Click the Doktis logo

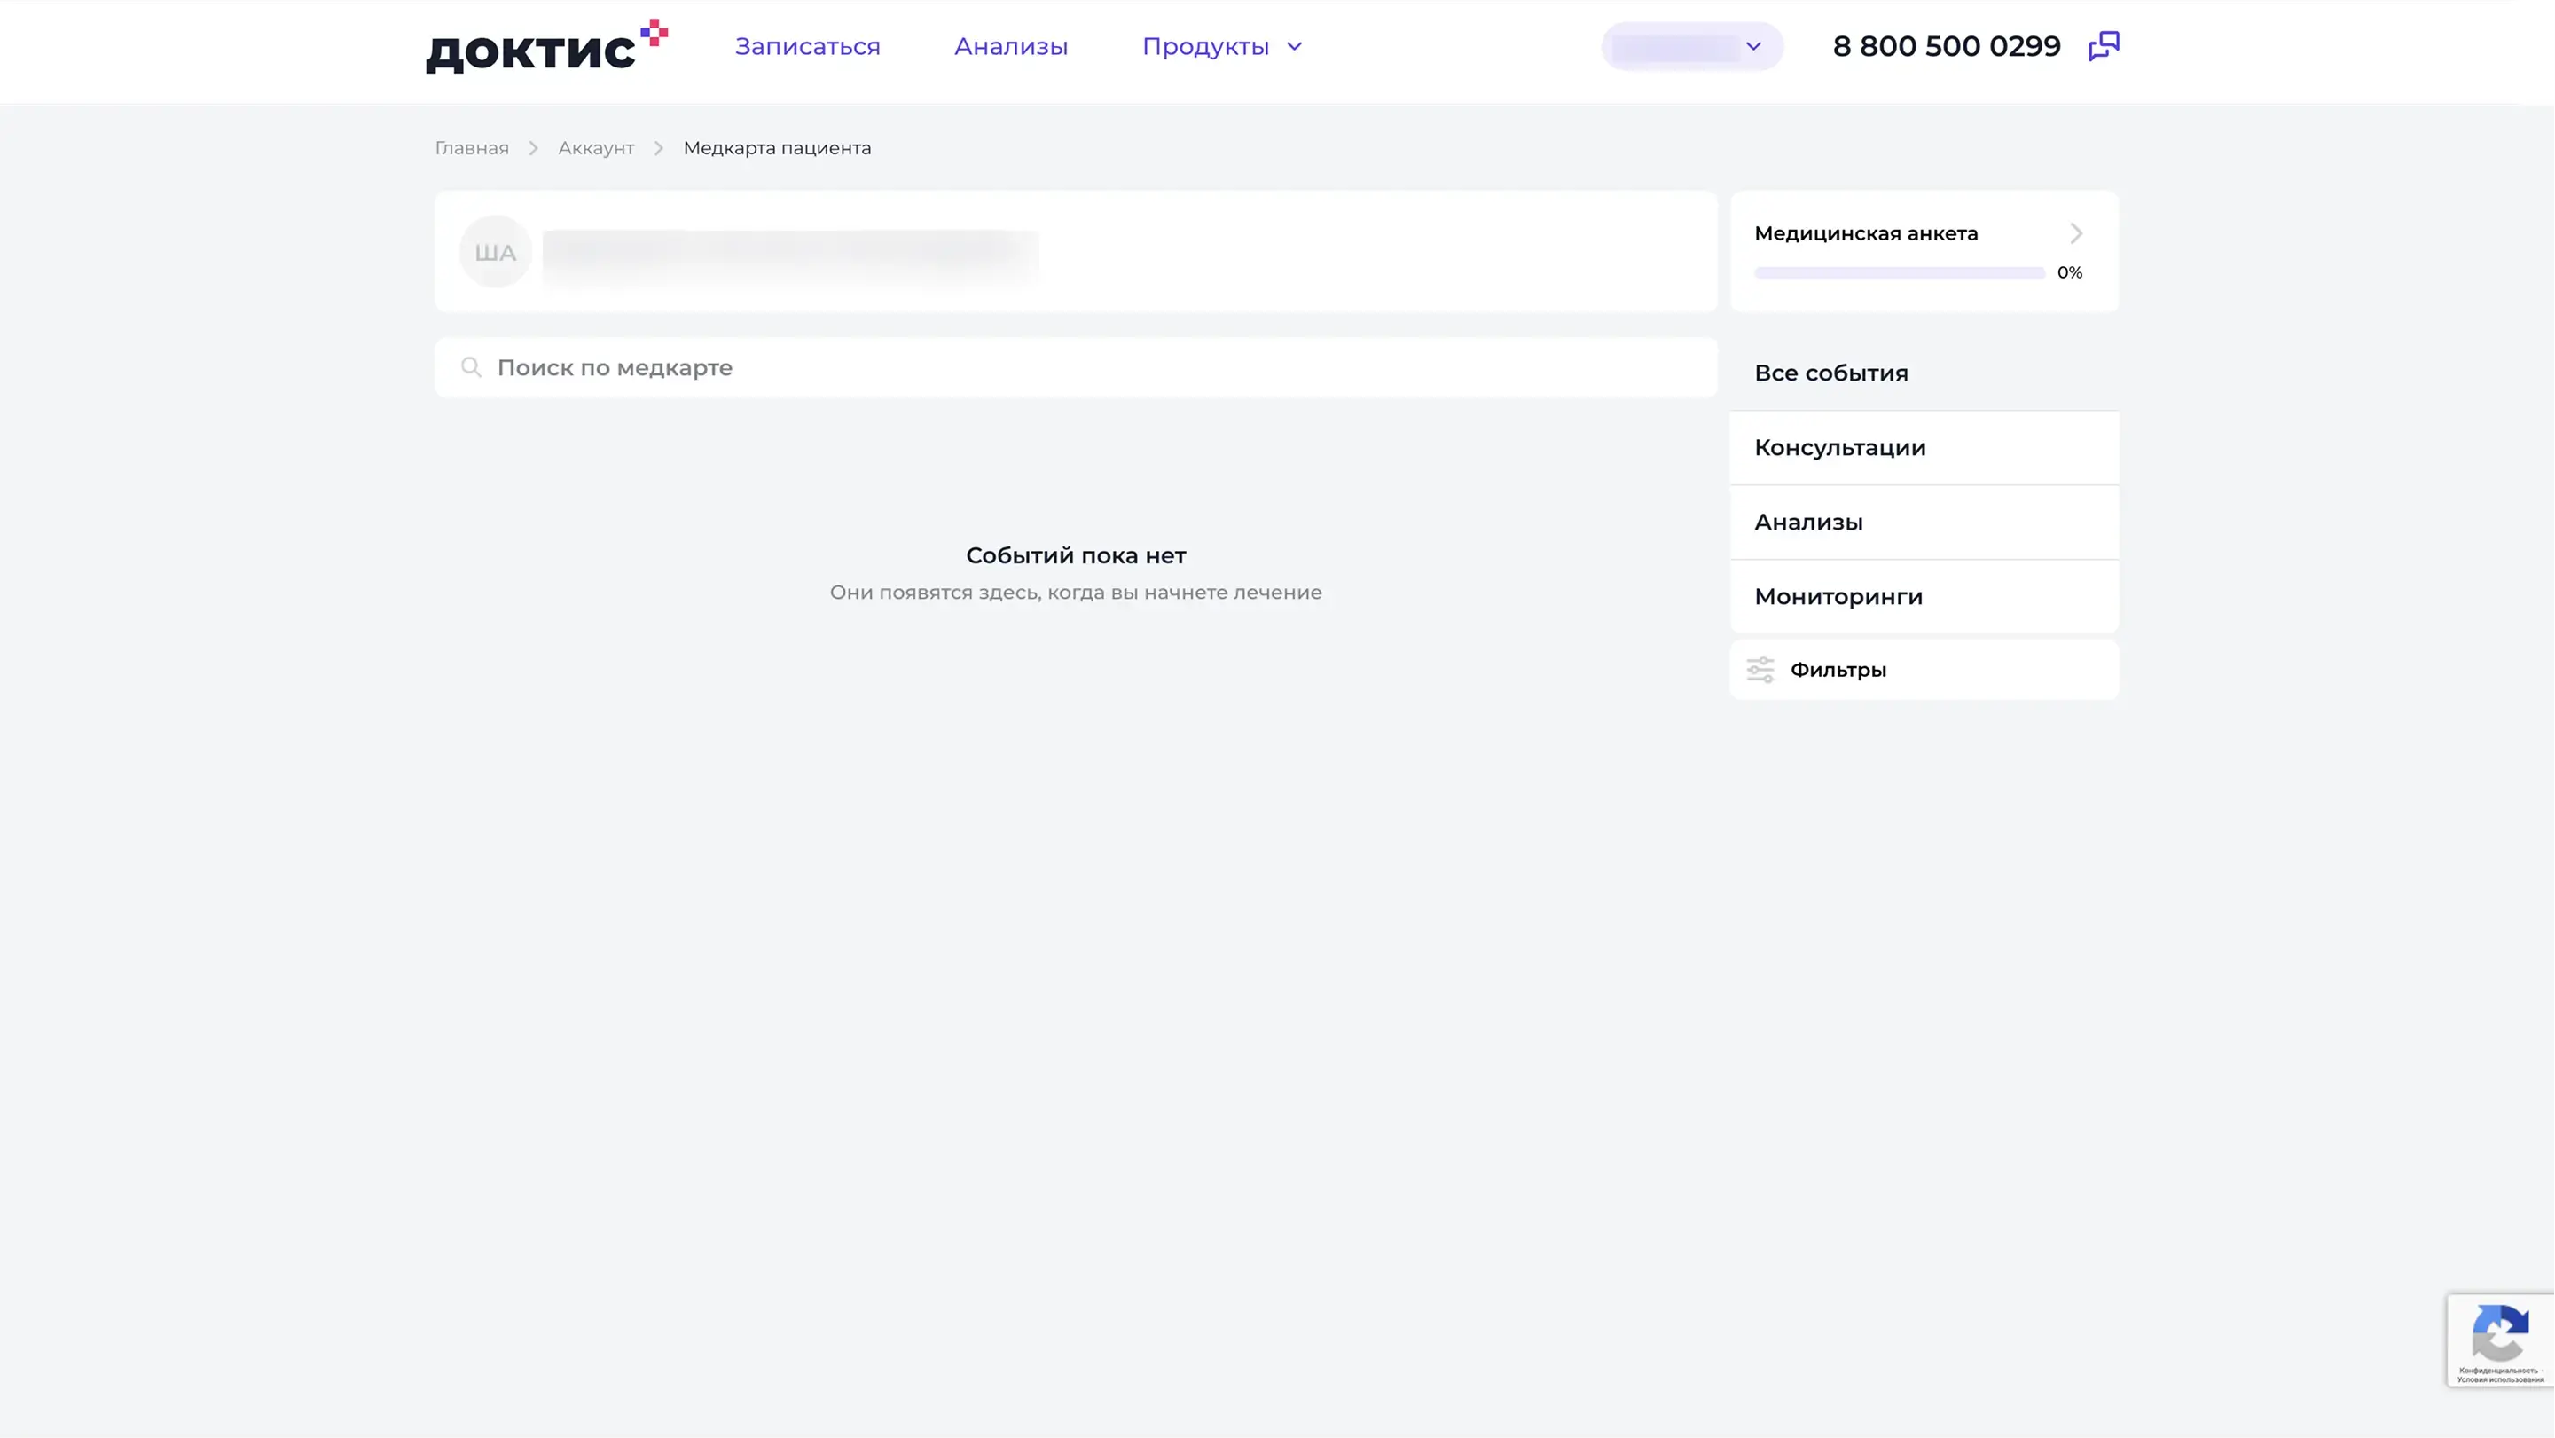point(545,48)
